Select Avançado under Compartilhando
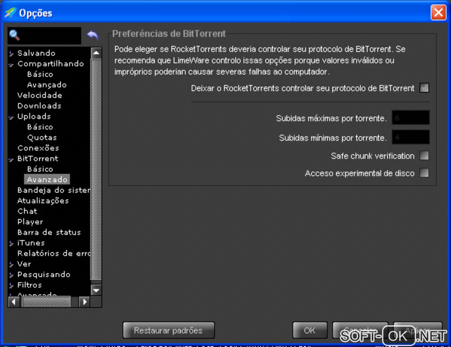The image size is (451, 347). pos(46,85)
